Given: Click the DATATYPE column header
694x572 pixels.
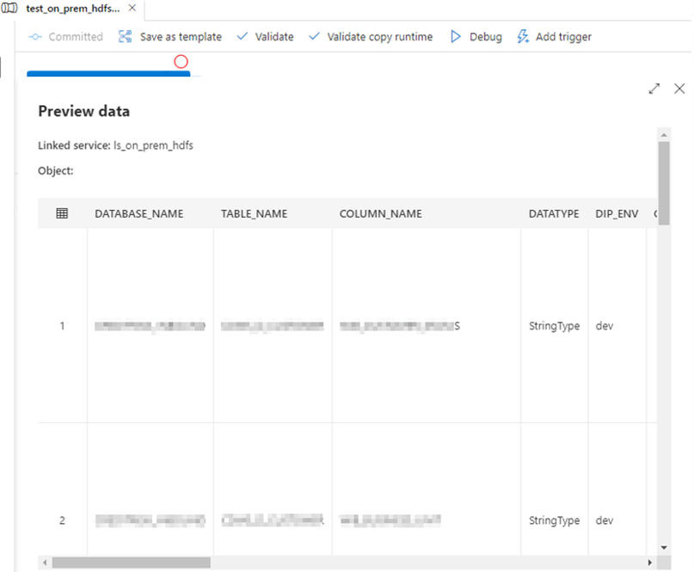Looking at the screenshot, I should tap(553, 213).
